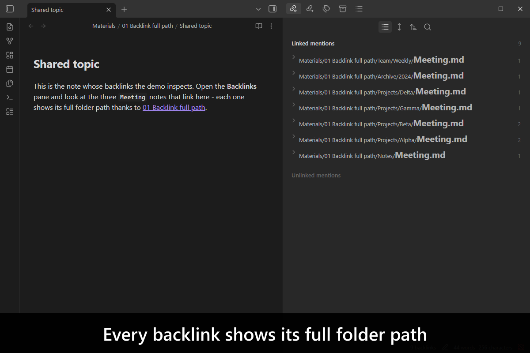
Task: Open Projects/Gamma/Meeting.md backlink title
Action: point(386,108)
